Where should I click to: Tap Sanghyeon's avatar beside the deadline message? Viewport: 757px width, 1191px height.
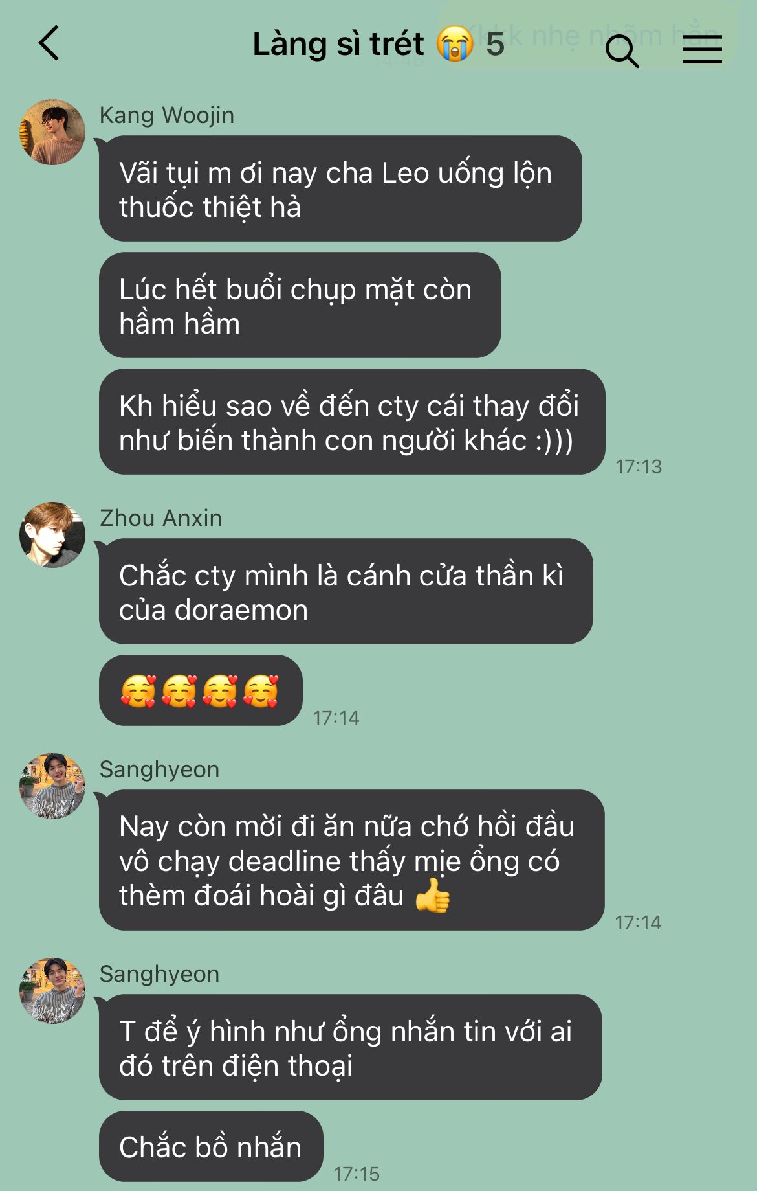pos(52,786)
